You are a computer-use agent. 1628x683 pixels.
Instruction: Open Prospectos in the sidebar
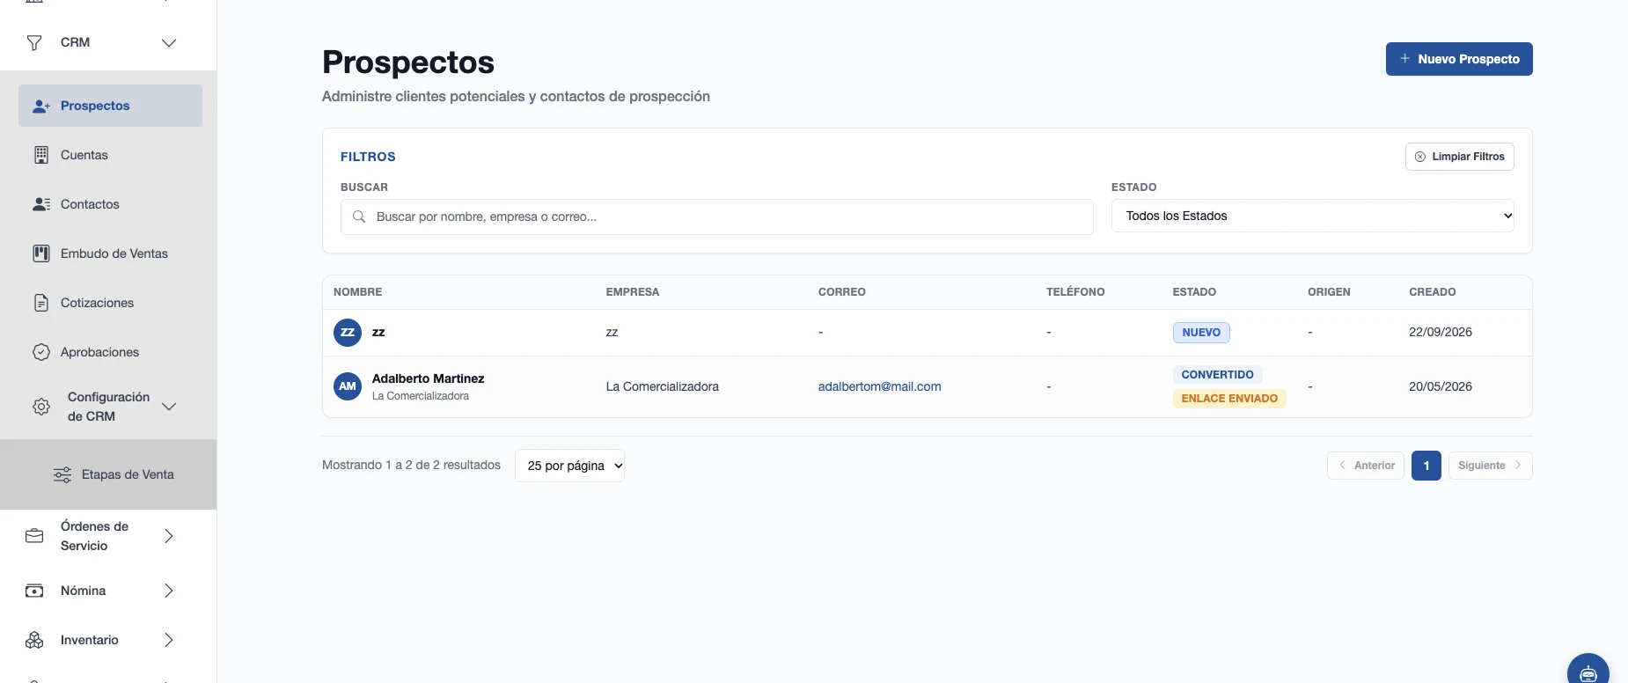(x=110, y=106)
